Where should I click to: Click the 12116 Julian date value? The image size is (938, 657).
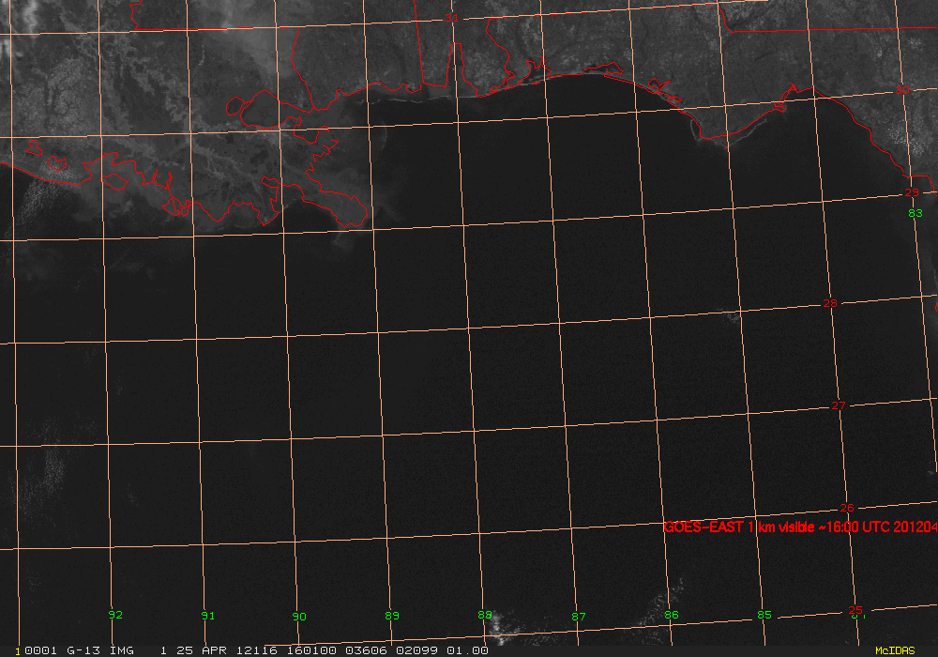coord(257,650)
